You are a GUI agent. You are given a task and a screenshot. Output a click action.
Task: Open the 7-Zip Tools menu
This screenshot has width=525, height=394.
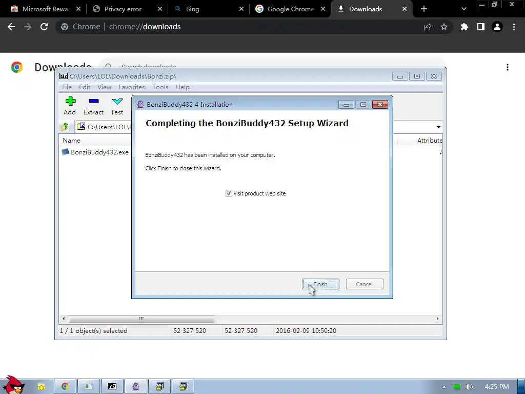[x=160, y=87]
